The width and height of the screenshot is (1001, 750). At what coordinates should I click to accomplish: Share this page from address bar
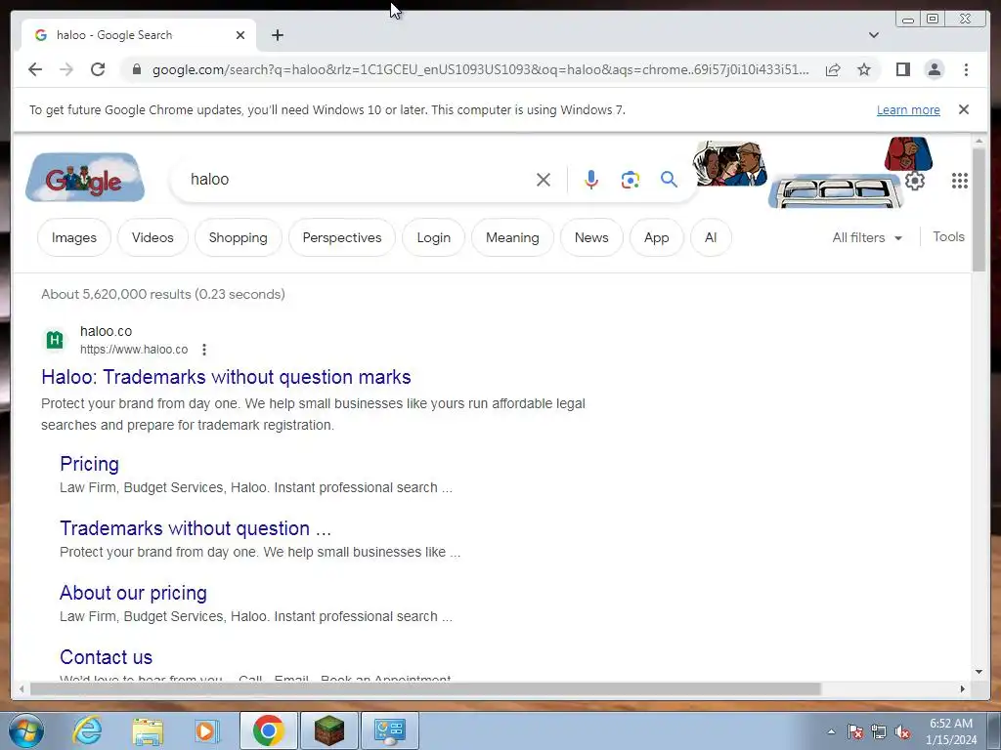(833, 69)
